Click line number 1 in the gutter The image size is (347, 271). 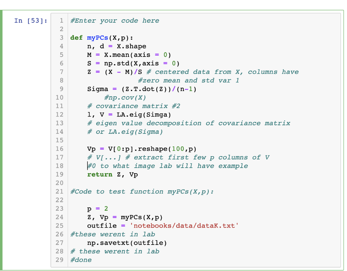point(61,21)
